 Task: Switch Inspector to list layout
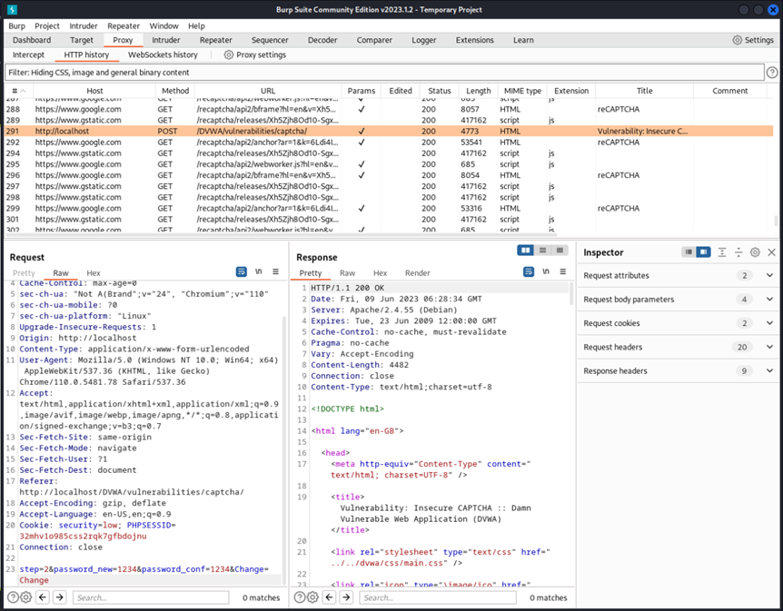689,252
